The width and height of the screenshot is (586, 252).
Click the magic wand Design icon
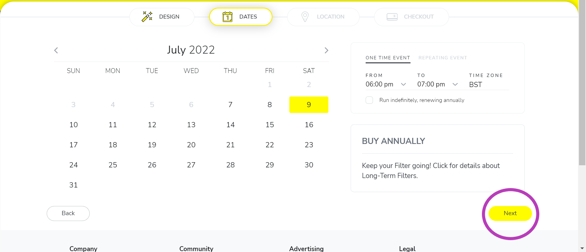pos(147,17)
